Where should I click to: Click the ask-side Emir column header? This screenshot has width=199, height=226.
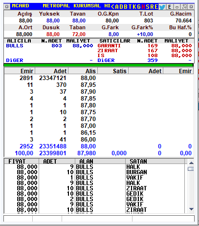click(x=178, y=71)
